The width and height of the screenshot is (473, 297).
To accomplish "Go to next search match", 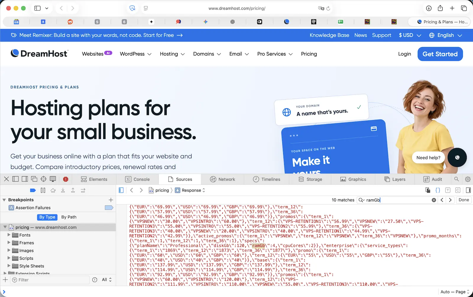I will (450, 200).
